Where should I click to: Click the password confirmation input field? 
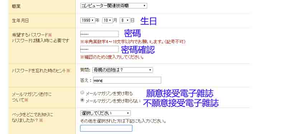[100, 49]
